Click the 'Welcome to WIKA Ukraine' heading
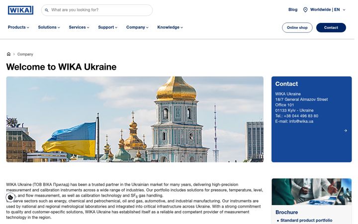 61,67
